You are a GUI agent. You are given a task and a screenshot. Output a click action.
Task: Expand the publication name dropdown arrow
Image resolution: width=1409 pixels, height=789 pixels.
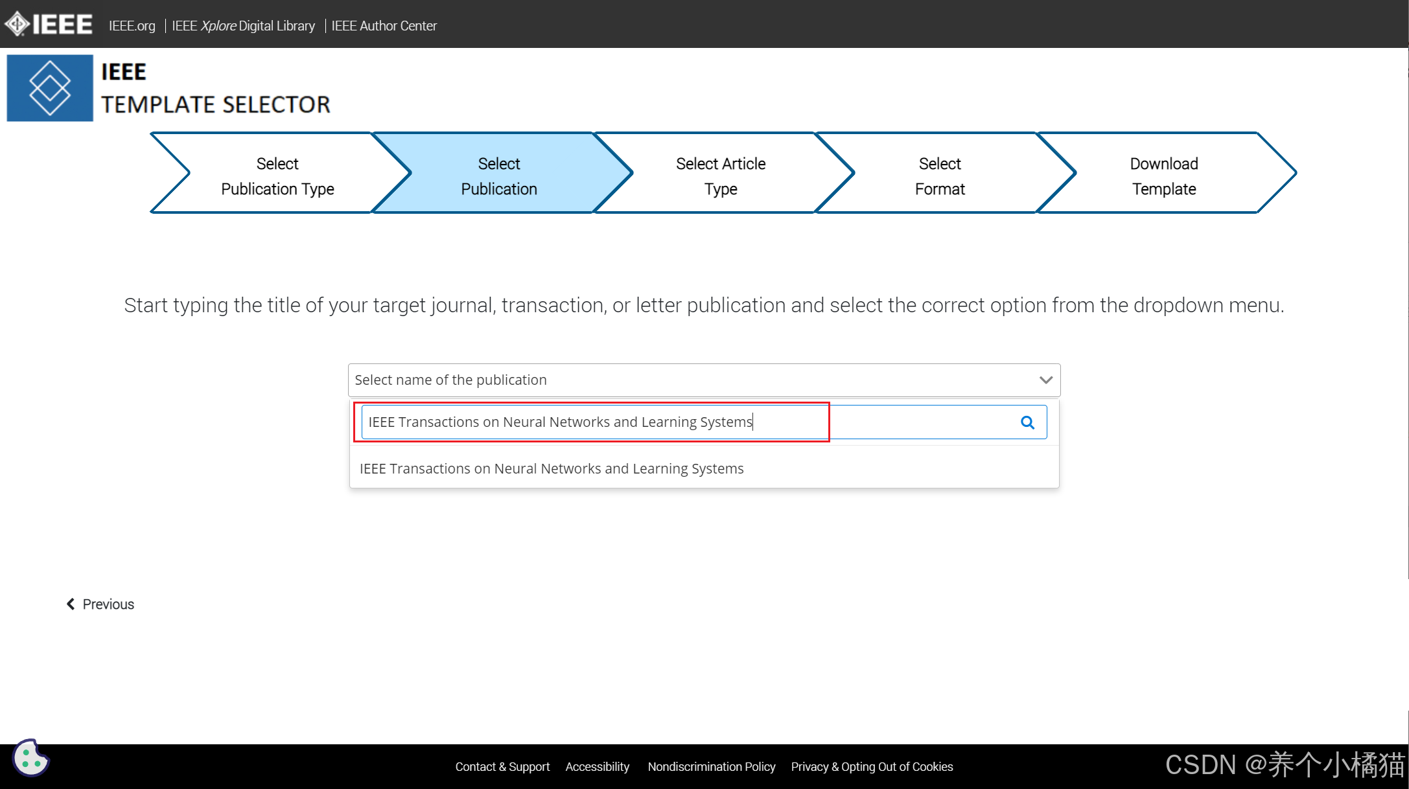[1045, 380]
